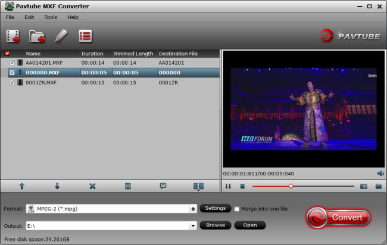The image size is (387, 245).
Task: Click the split video icon
Action: [198, 186]
